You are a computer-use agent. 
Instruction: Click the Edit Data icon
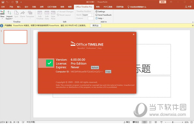tap(47, 13)
